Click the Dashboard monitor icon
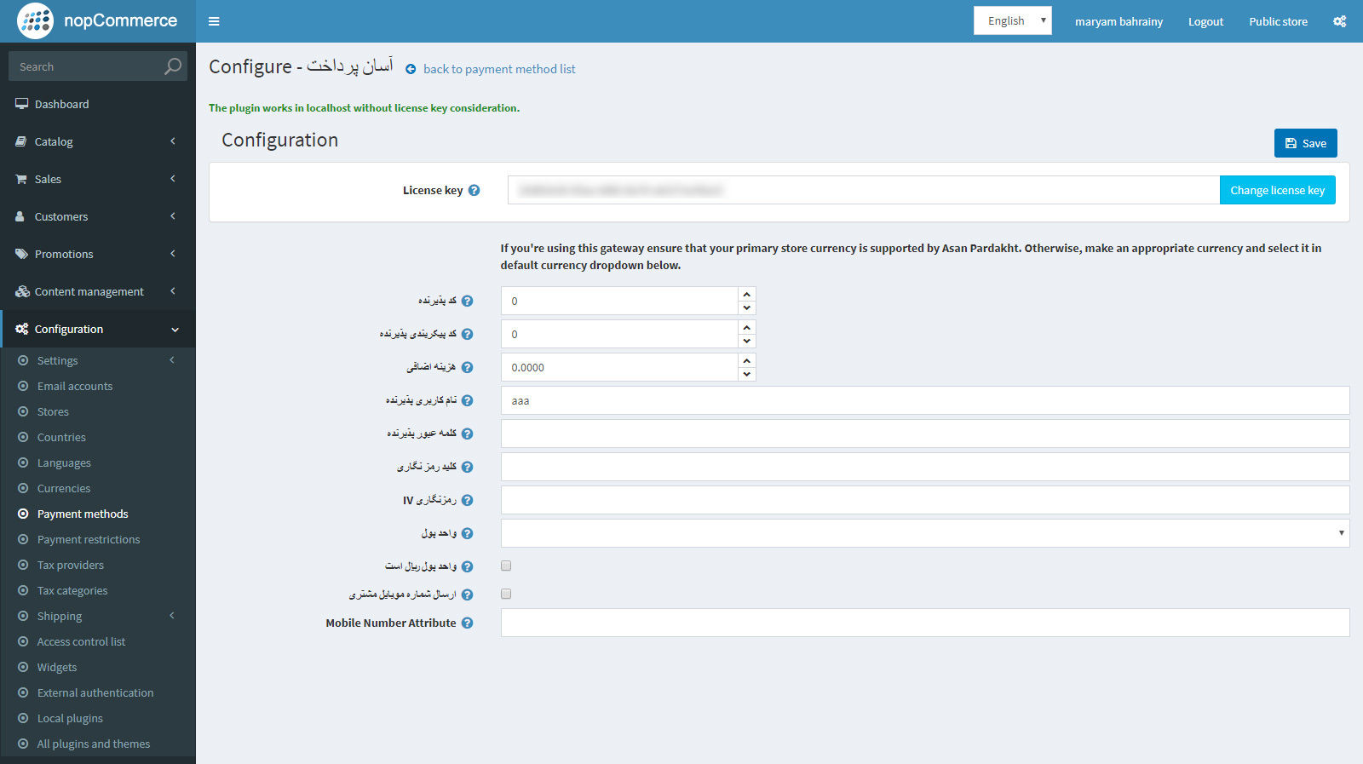Viewport: 1363px width, 764px height. click(x=21, y=104)
